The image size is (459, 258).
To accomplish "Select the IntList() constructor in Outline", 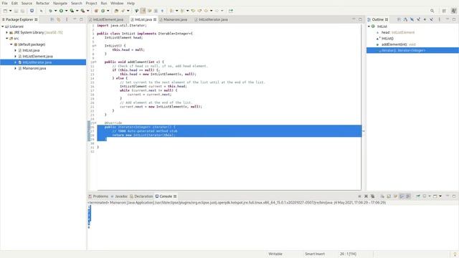I will (x=387, y=38).
